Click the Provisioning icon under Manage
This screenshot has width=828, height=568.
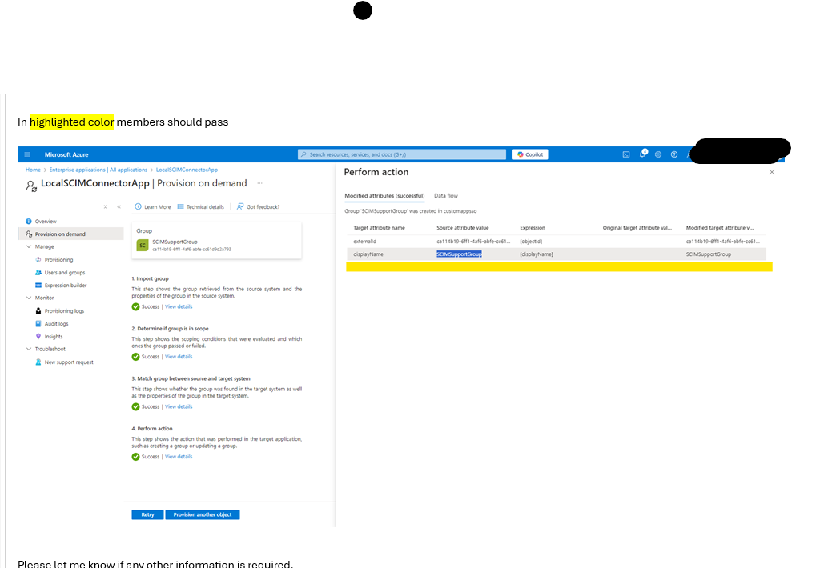point(38,259)
